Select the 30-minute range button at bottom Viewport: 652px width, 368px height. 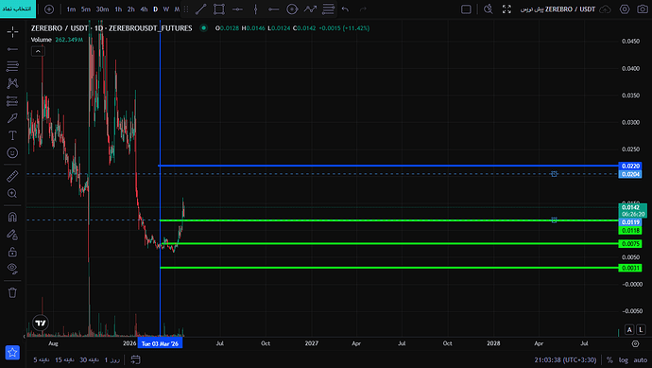coord(89,359)
